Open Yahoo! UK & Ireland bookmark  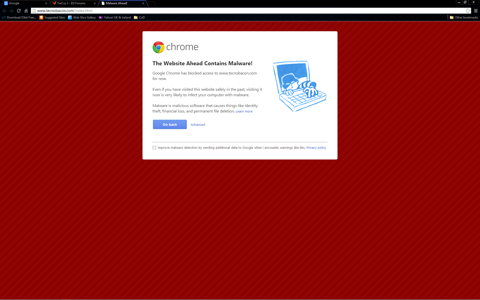[x=115, y=17]
